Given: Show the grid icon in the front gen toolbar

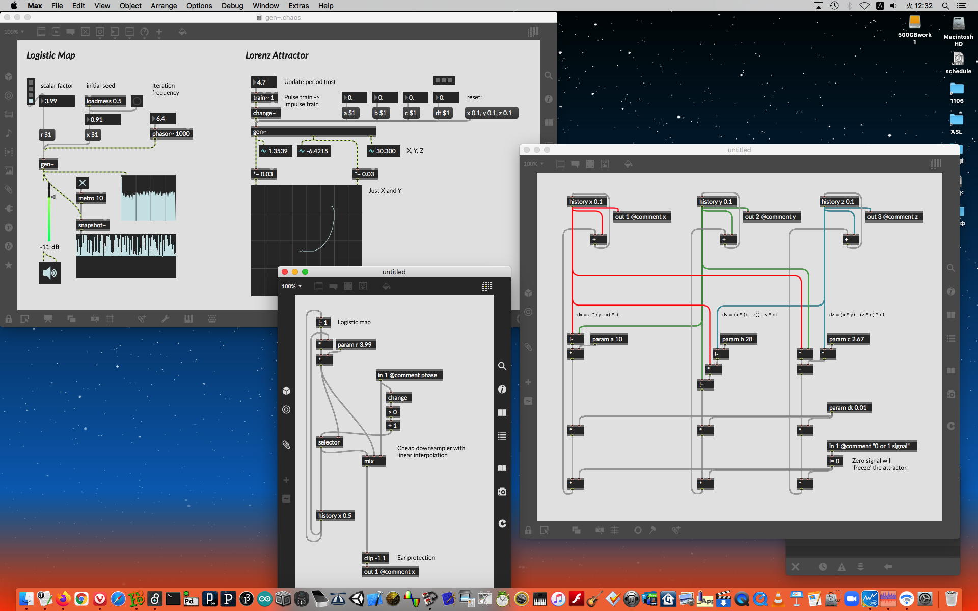Looking at the screenshot, I should click(x=486, y=286).
